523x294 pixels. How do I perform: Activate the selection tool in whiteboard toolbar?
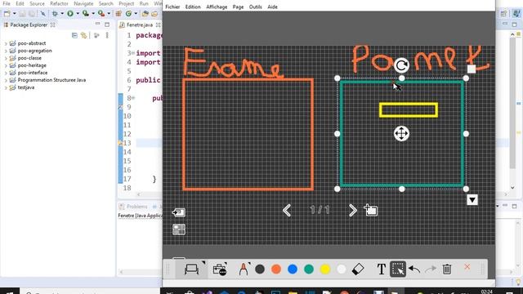(398, 269)
